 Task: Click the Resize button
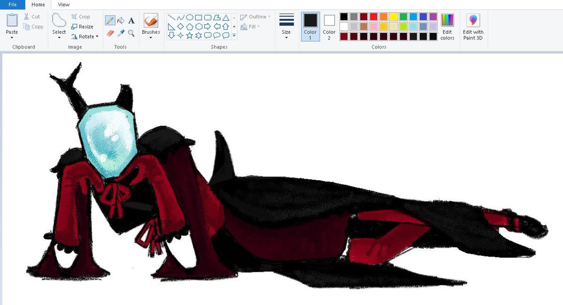point(82,27)
